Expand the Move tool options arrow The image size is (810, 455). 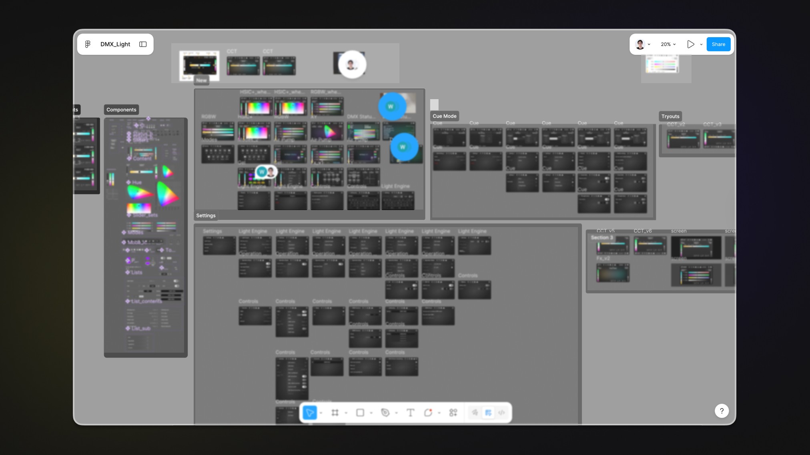click(321, 413)
